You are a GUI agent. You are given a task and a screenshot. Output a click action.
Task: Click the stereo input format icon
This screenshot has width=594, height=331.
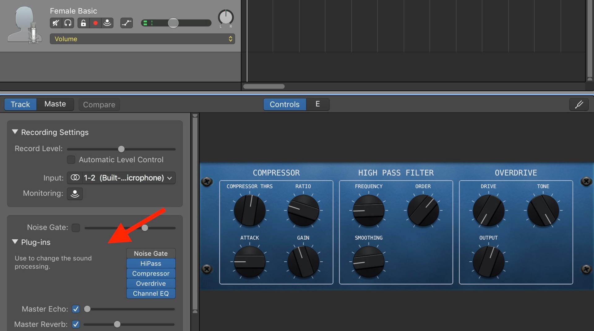point(75,178)
